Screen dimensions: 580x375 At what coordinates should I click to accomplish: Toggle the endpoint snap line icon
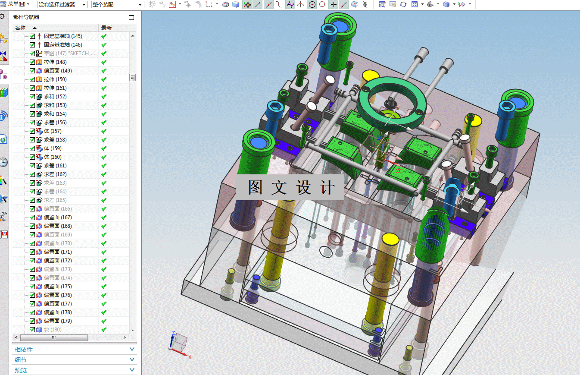click(x=258, y=4)
